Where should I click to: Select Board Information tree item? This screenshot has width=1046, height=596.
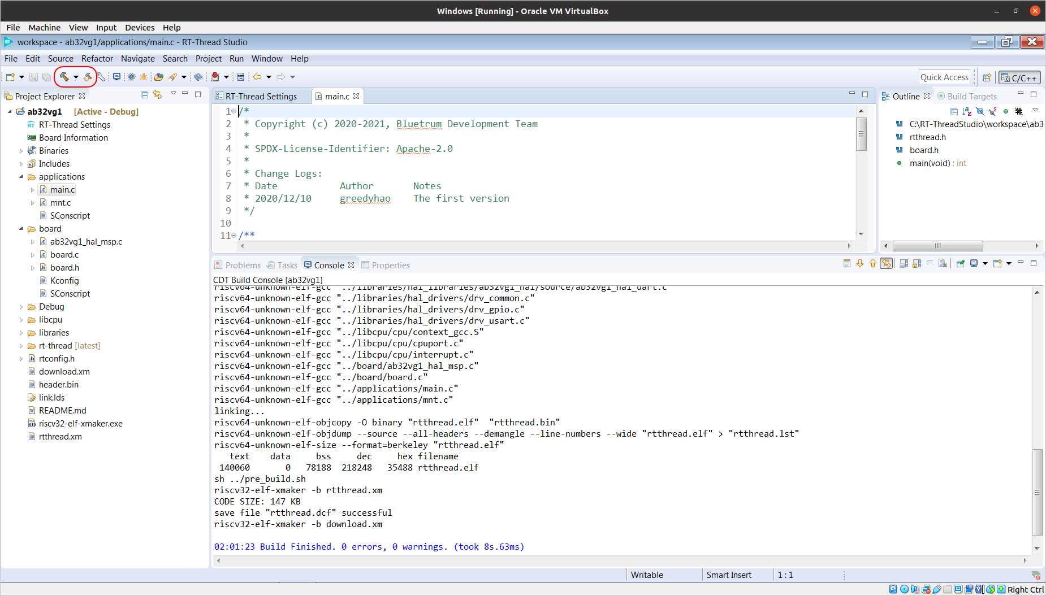click(x=74, y=138)
